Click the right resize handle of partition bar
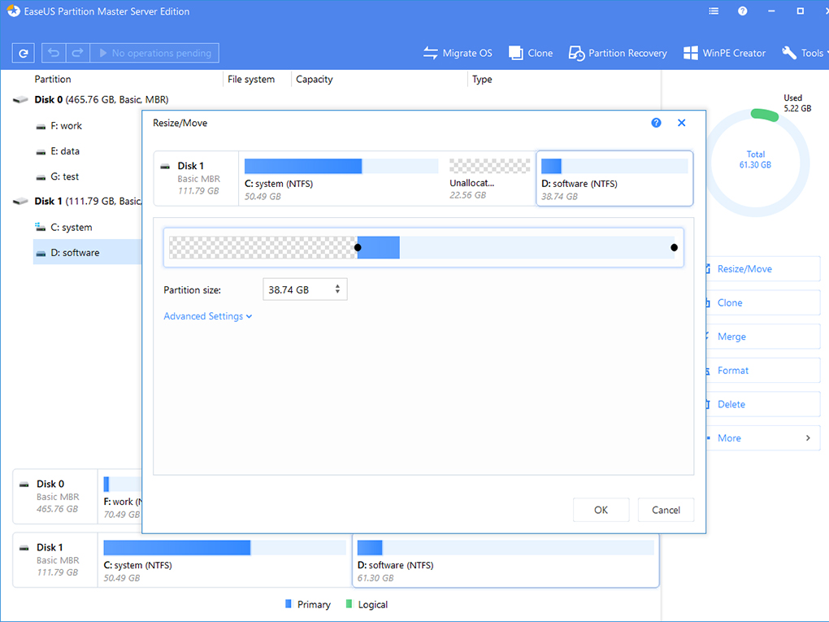829x622 pixels. tap(674, 247)
